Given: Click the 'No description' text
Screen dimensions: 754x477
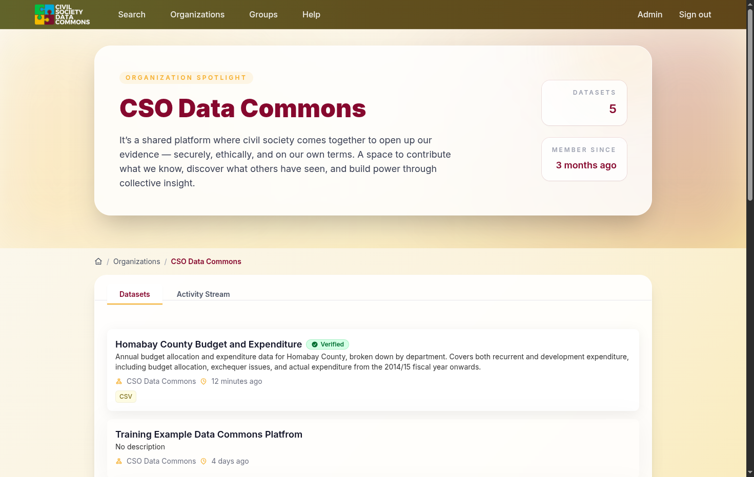Looking at the screenshot, I should coord(140,447).
